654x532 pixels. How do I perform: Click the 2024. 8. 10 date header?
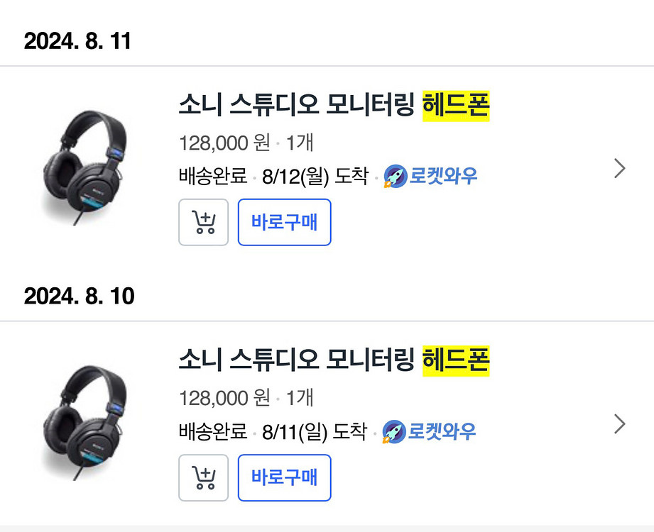point(79,297)
